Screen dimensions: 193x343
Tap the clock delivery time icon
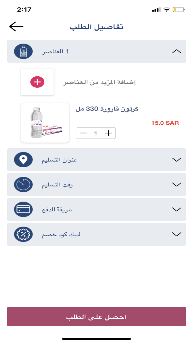point(23,184)
